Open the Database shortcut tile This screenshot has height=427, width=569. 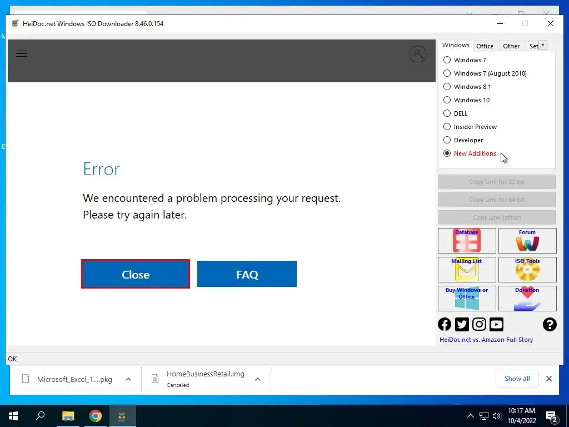[467, 240]
